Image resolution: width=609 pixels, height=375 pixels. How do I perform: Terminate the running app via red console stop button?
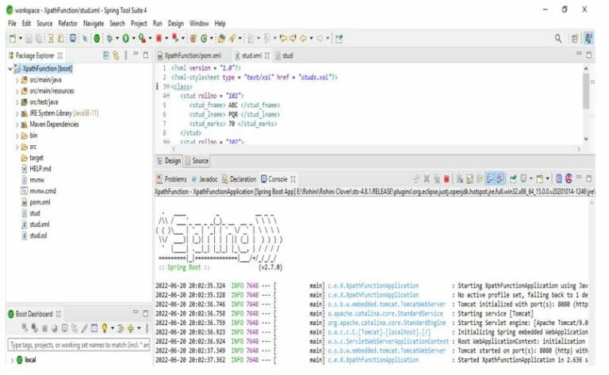[446, 179]
